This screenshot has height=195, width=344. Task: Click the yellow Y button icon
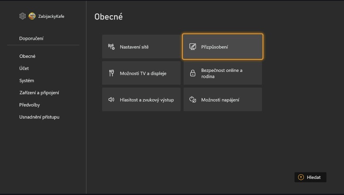click(x=301, y=177)
